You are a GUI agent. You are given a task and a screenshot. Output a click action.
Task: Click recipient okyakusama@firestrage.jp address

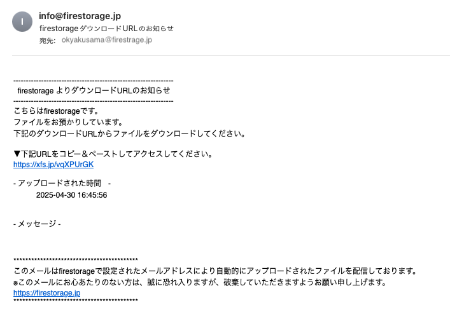click(x=107, y=40)
